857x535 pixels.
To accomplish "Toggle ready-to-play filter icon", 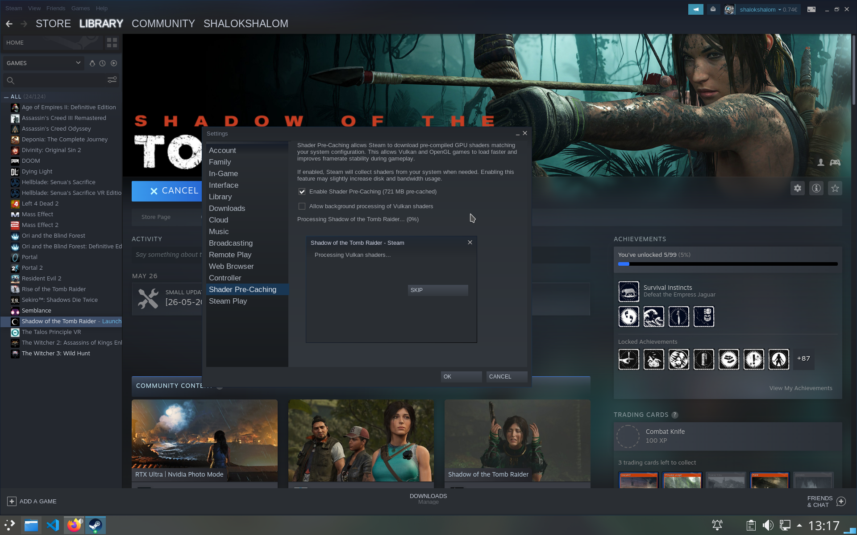I will click(x=114, y=63).
